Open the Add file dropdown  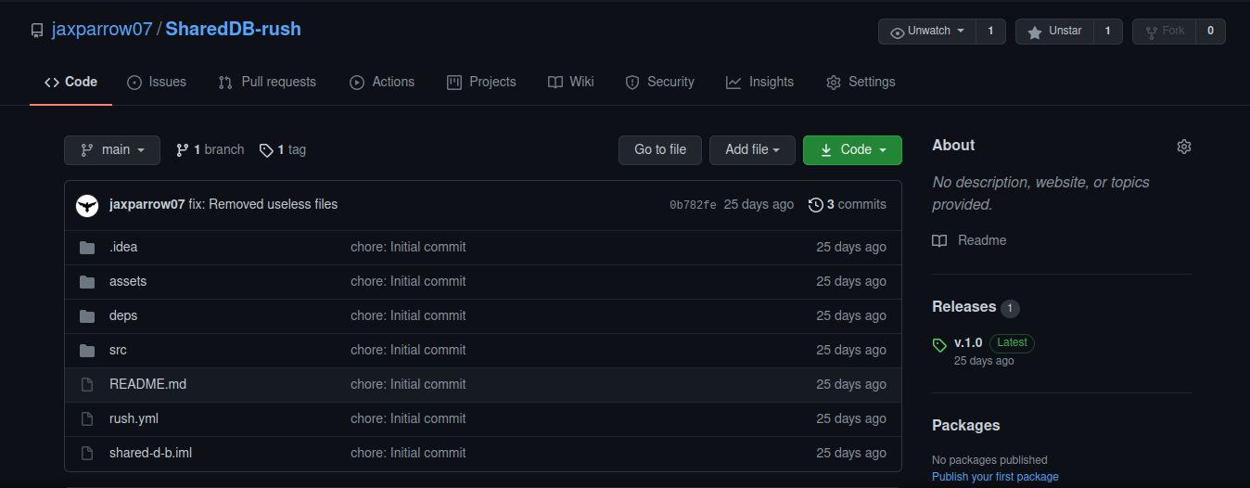point(752,150)
